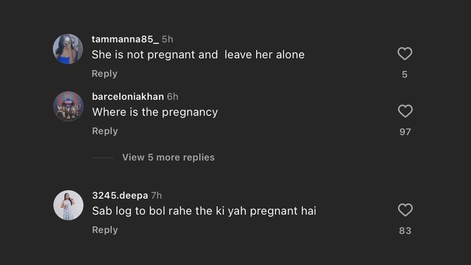471x265 pixels.
Task: Open barceloniakhan's profile avatar
Action: click(68, 106)
